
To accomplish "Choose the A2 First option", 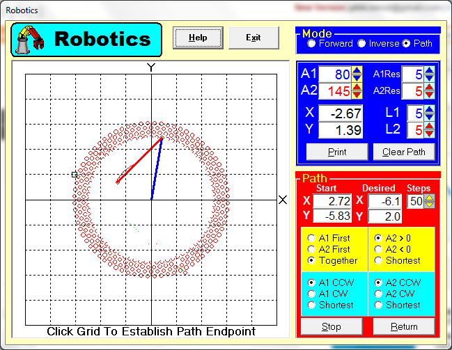I will point(311,249).
